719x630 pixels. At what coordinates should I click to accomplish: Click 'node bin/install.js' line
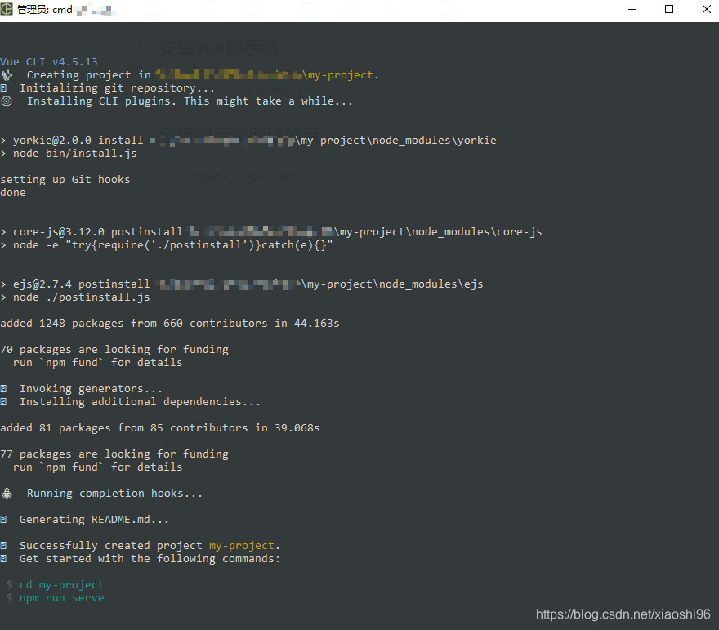click(74, 154)
